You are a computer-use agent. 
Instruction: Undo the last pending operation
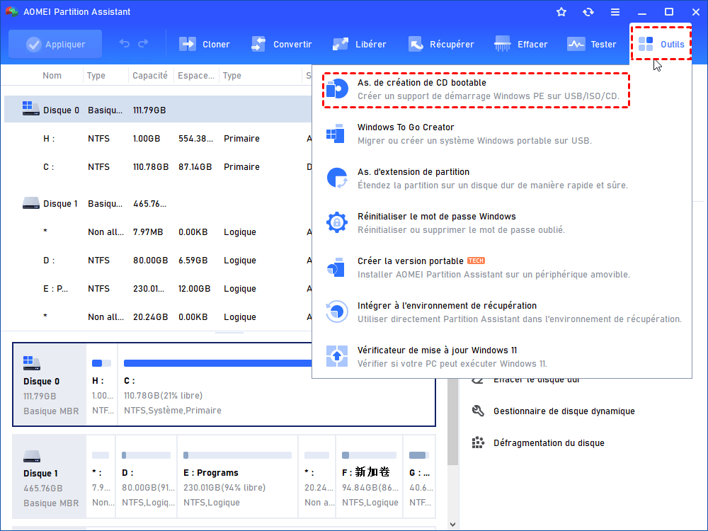pos(124,43)
